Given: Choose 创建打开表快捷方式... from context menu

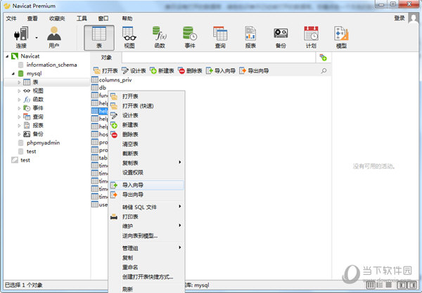Looking at the screenshot, I should 147,277.
